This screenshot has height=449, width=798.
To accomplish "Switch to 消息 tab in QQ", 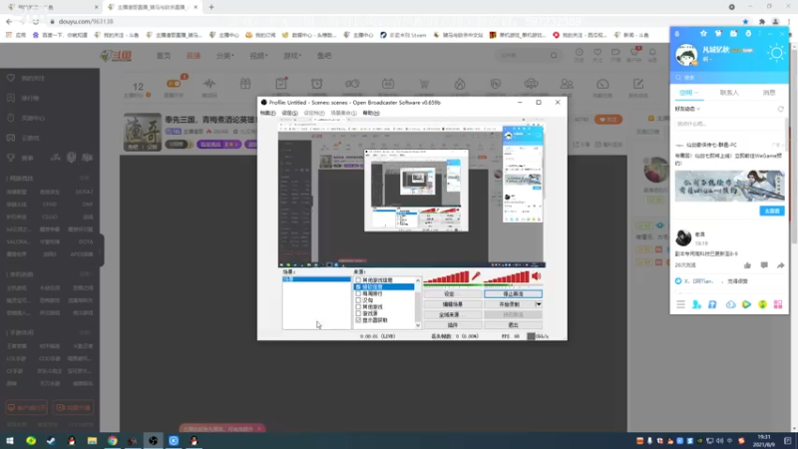I will (x=768, y=93).
